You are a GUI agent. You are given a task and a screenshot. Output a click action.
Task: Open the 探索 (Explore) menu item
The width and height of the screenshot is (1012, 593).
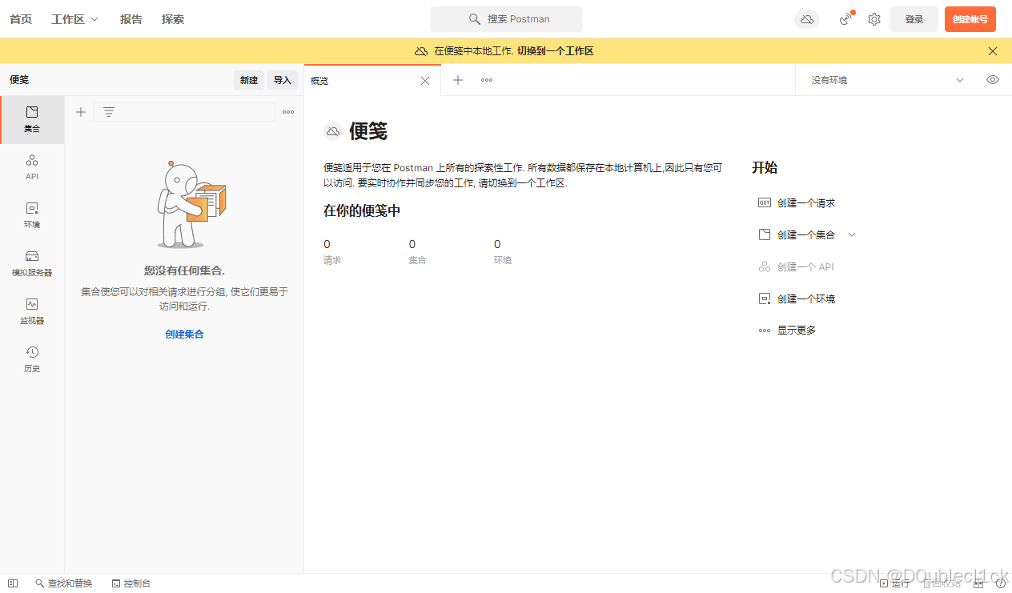[173, 19]
